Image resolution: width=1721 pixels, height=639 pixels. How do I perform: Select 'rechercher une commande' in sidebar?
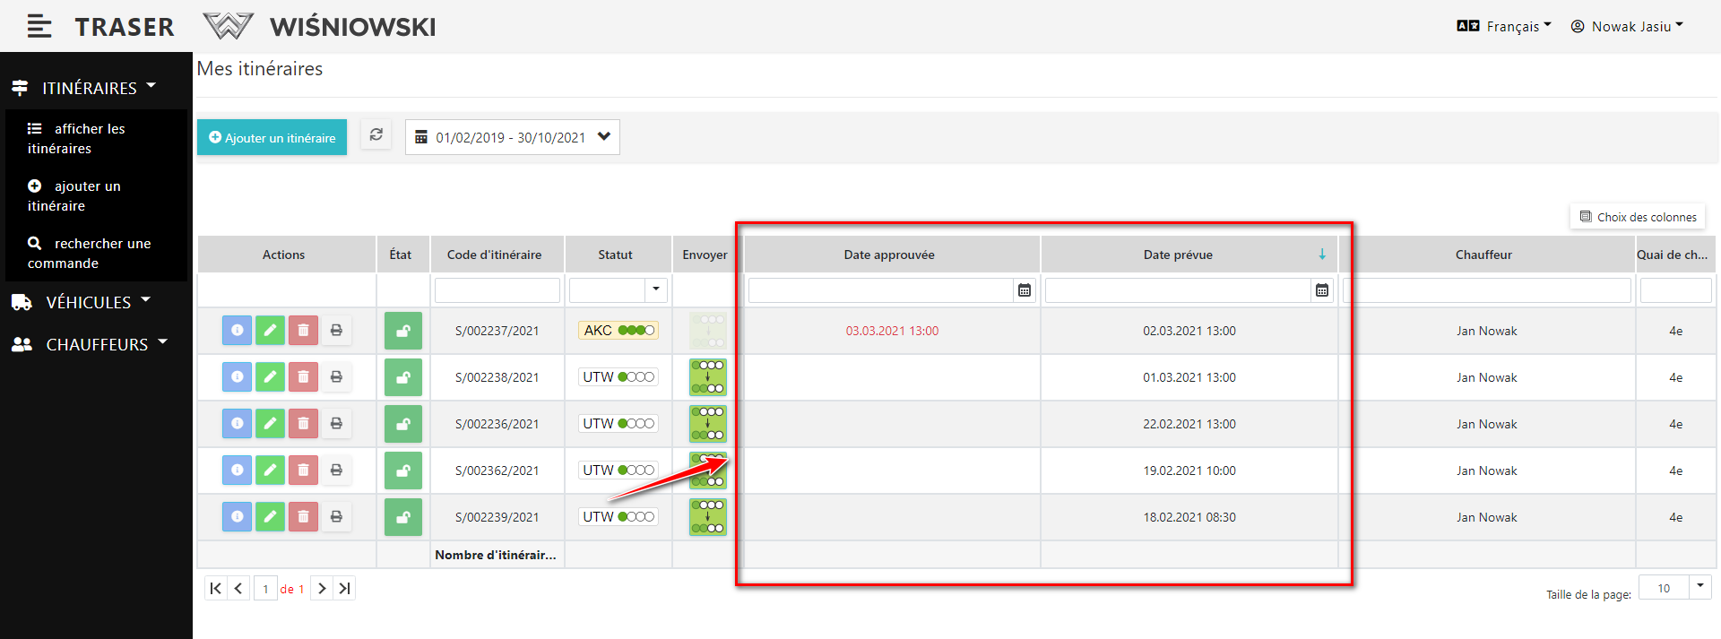tap(88, 254)
